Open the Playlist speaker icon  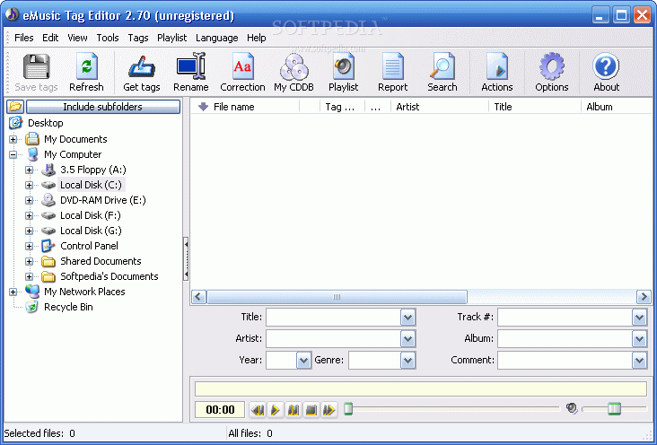point(343,66)
